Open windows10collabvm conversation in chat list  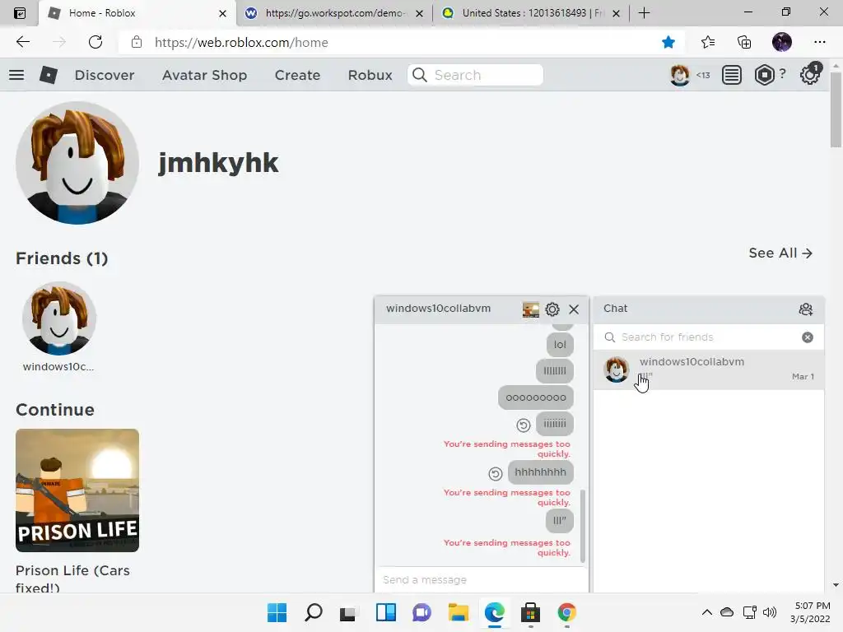(709, 369)
